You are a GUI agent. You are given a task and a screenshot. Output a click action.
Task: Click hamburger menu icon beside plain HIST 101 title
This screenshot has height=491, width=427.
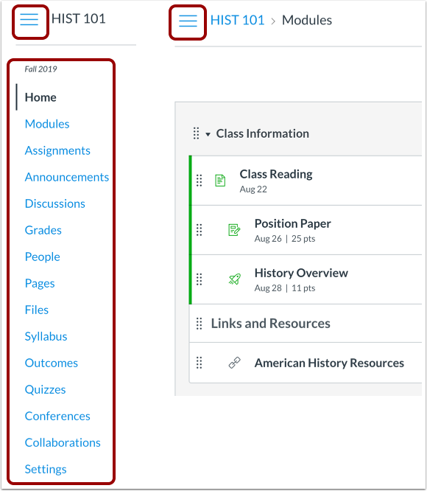29,19
